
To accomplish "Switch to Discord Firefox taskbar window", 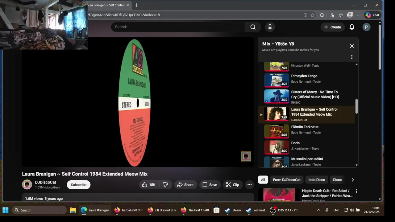I will point(161,210).
